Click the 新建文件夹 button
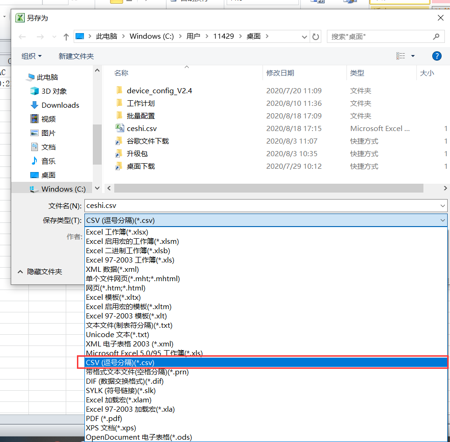The width and height of the screenshot is (450, 442). pos(76,56)
